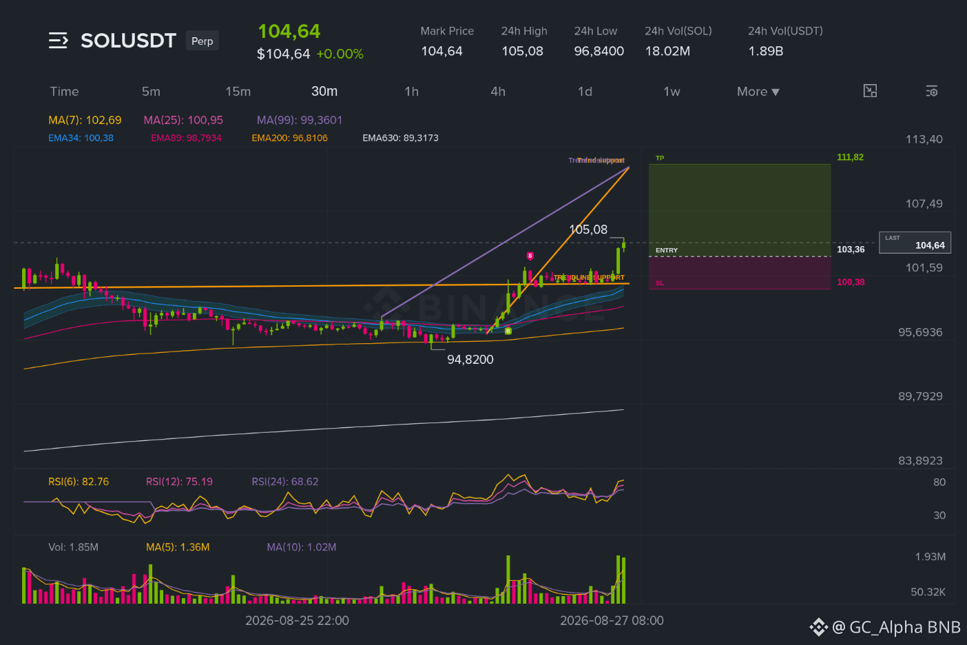
Task: Click the EMA34: 100,38 label
Action: [81, 138]
